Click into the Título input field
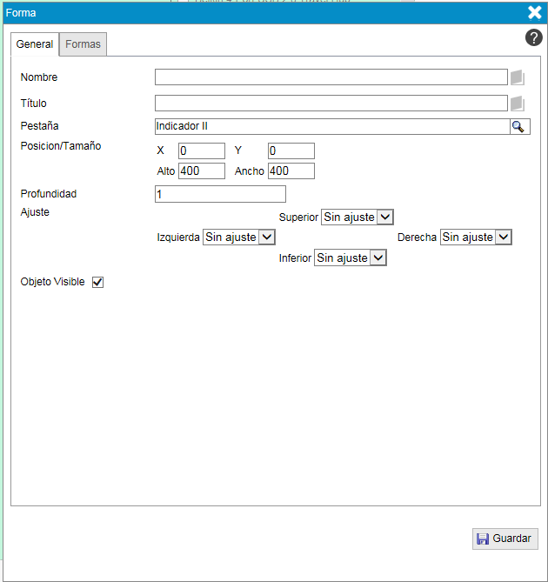The image size is (548, 582). (331, 104)
